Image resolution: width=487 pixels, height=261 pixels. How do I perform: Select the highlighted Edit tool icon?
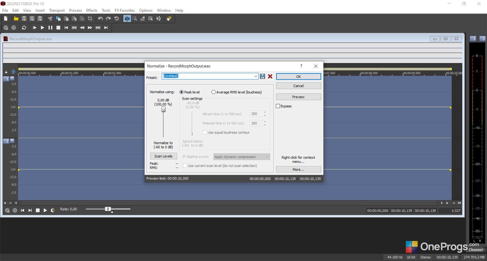click(127, 18)
